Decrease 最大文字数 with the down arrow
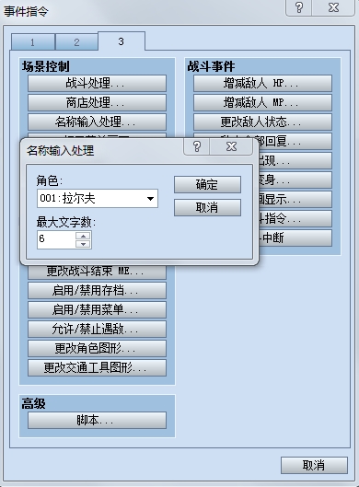Viewport: 359px width, 487px height. (83, 244)
